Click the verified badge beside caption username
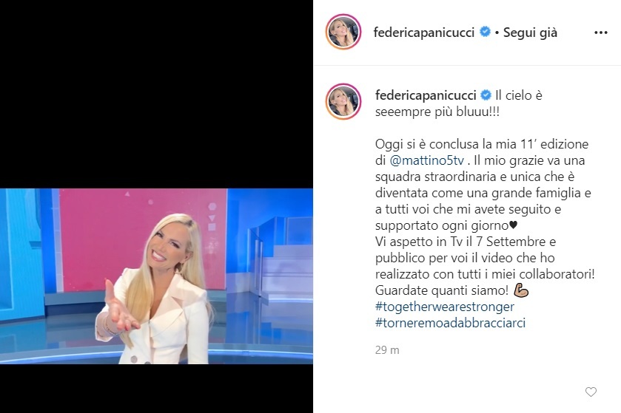 click(486, 95)
